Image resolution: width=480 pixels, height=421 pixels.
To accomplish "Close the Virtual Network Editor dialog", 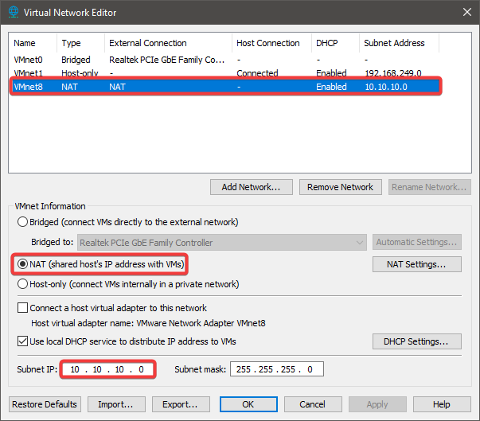I will point(465,12).
